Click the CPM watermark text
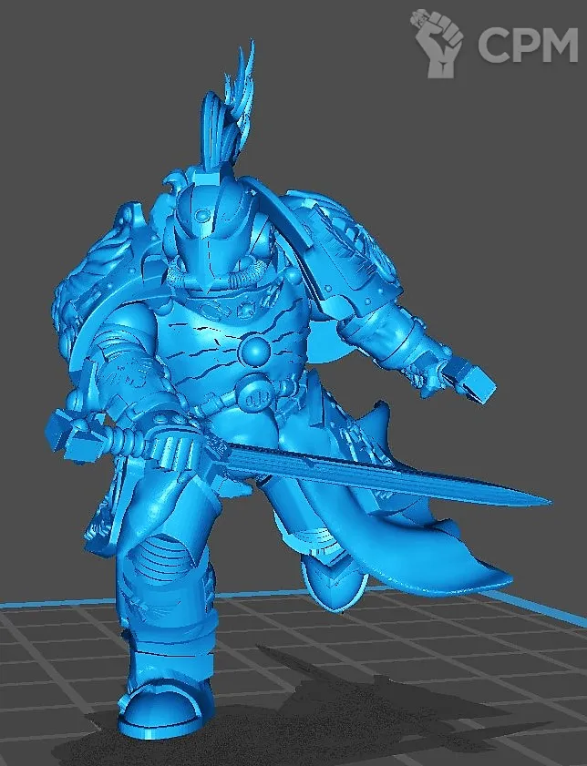The height and width of the screenshot is (766, 587). 528,45
